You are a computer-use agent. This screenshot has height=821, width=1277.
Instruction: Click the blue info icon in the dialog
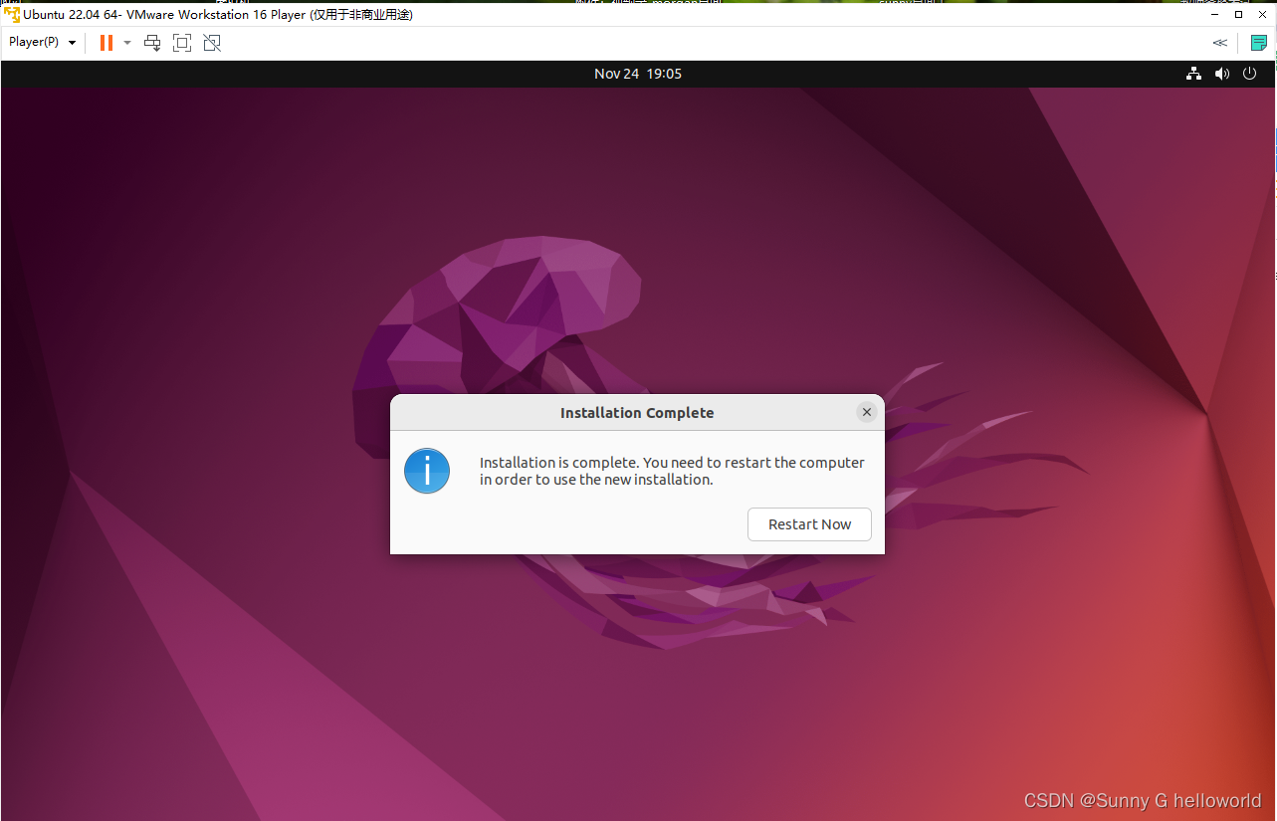click(426, 471)
